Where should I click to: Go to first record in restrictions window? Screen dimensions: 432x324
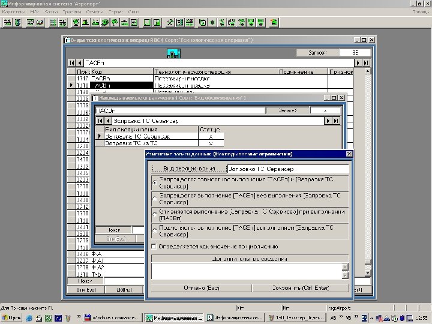click(100, 121)
